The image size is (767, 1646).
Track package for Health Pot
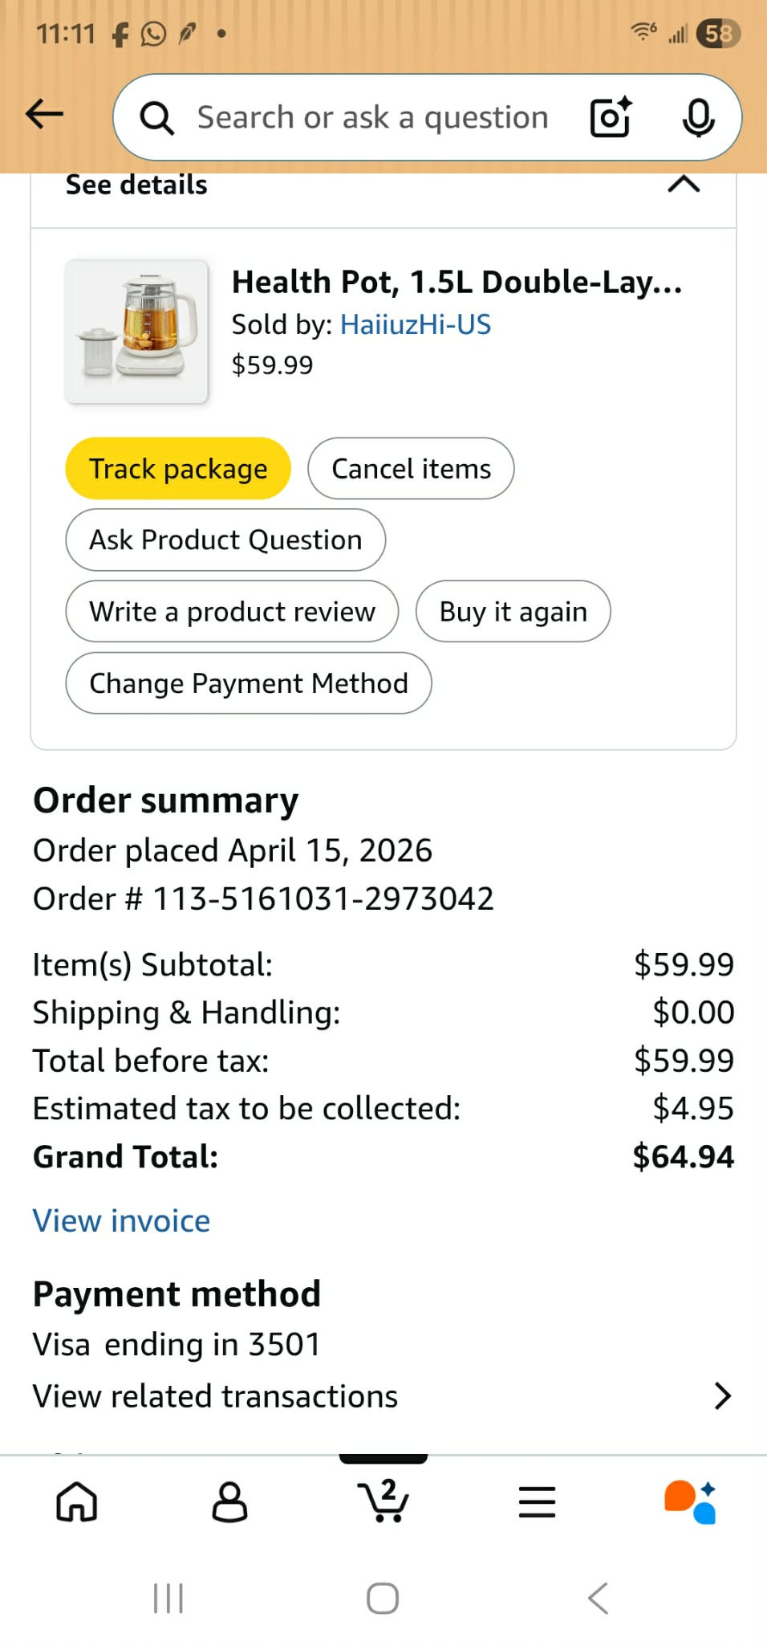178,469
